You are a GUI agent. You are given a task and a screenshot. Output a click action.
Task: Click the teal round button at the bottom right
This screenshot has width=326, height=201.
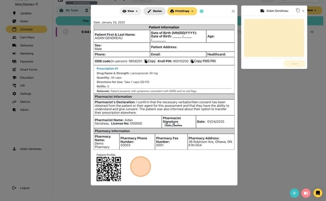pyautogui.click(x=295, y=193)
